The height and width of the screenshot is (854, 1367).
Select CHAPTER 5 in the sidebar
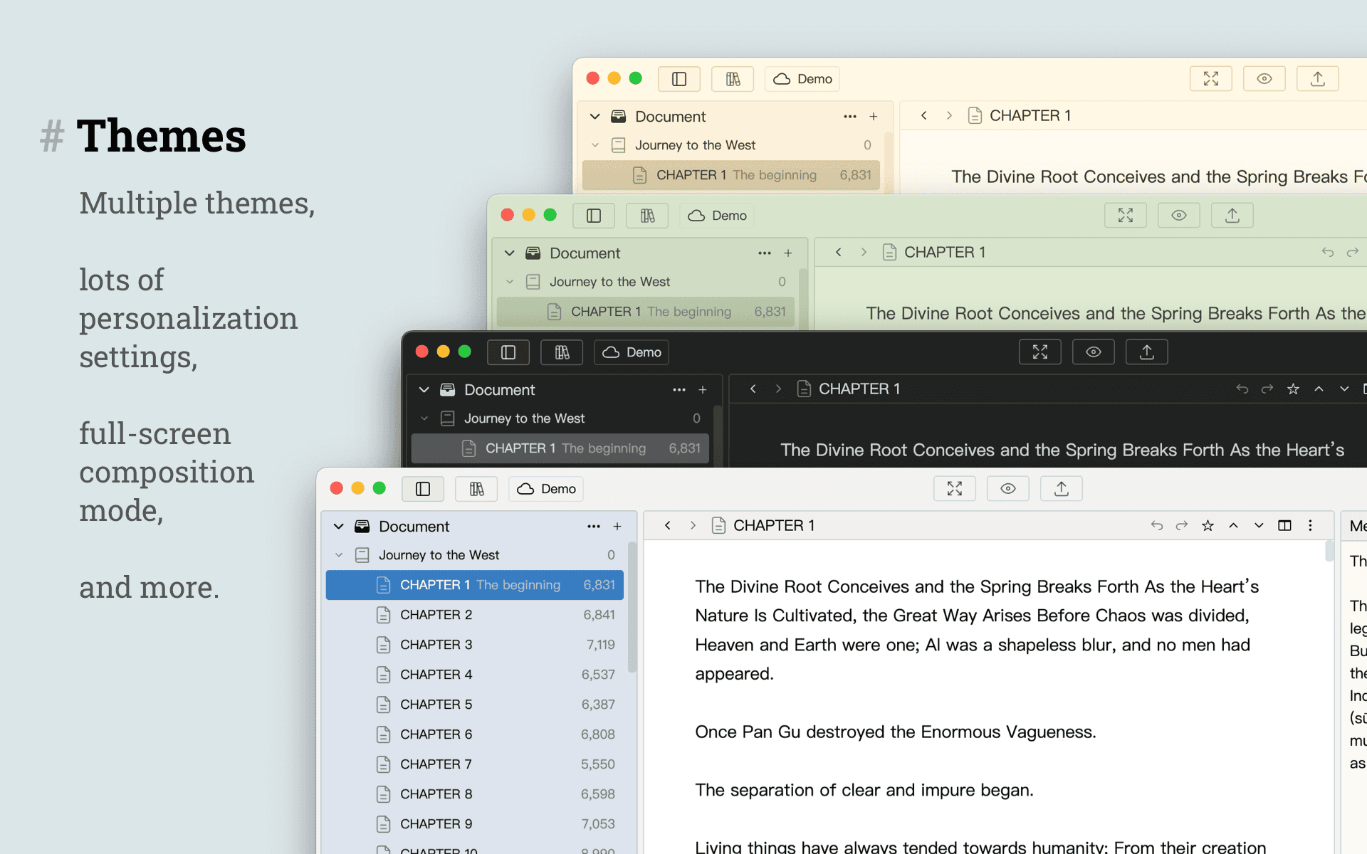click(475, 705)
